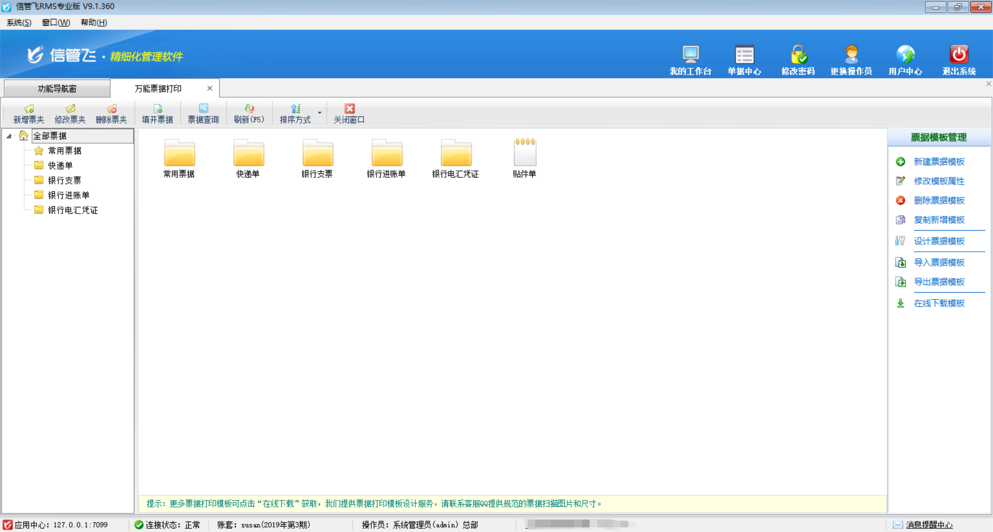Select 银行进账单 in the left tree
This screenshot has height=532, width=993.
pos(68,195)
